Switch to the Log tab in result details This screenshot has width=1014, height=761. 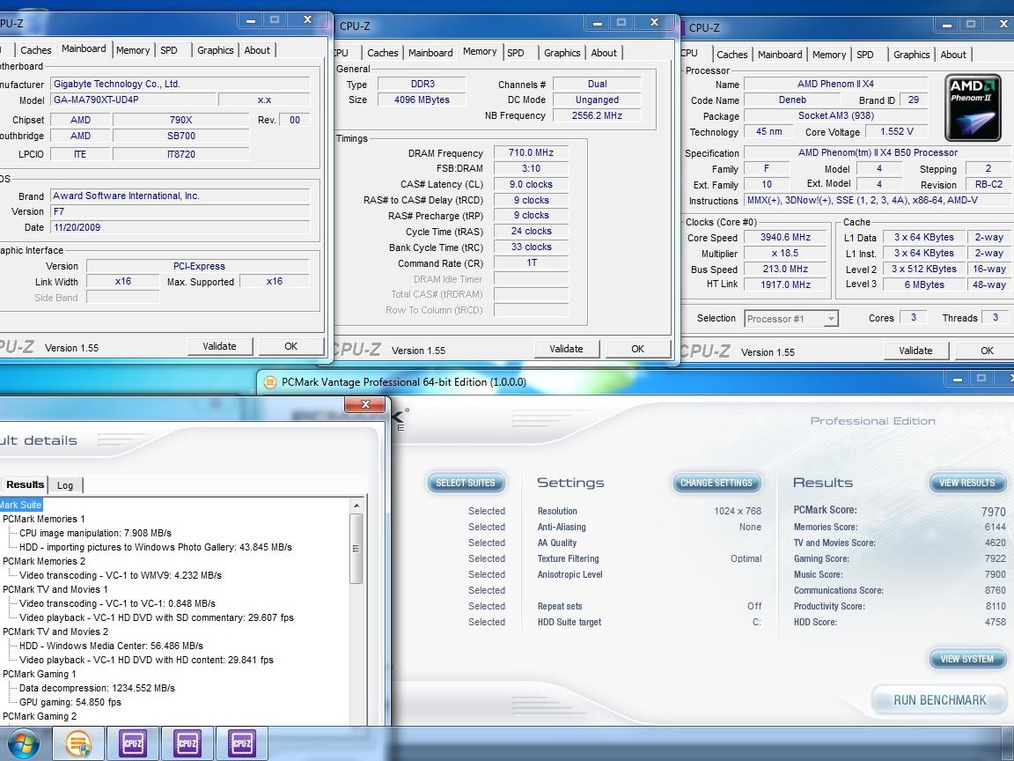[x=64, y=485]
